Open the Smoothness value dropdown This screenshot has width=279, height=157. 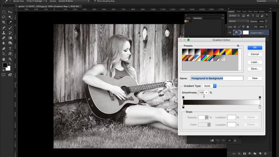click(x=206, y=92)
